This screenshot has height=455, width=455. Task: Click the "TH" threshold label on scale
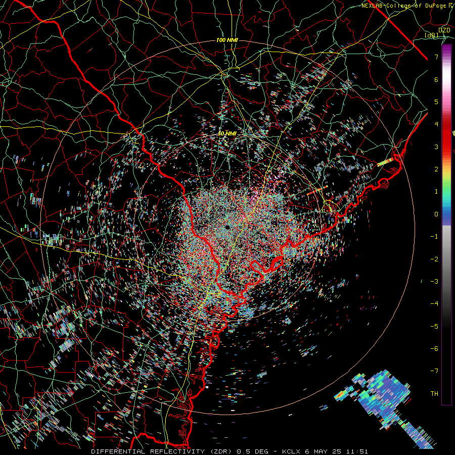pyautogui.click(x=434, y=394)
